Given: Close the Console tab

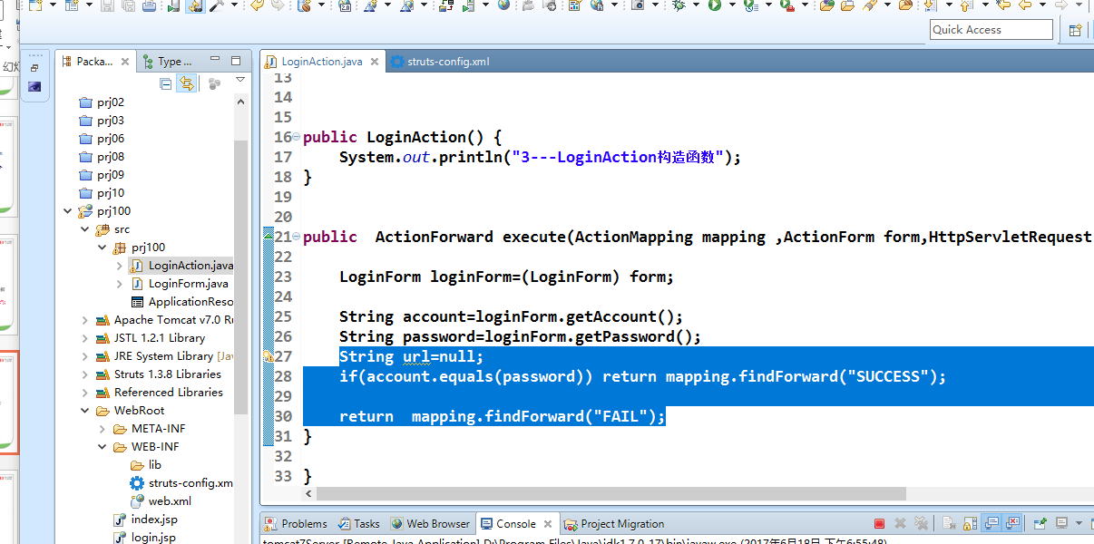Looking at the screenshot, I should pyautogui.click(x=548, y=524).
